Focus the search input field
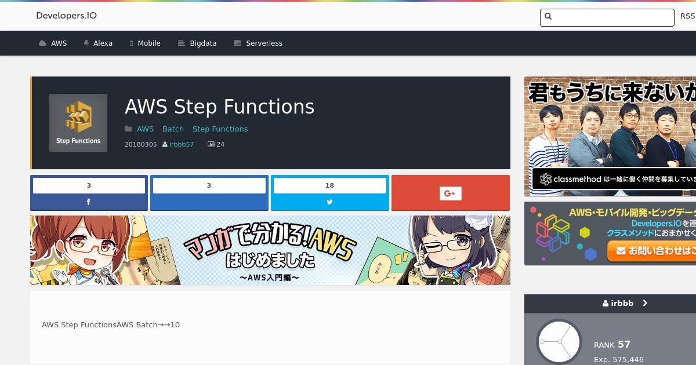This screenshot has width=696, height=365. pyautogui.click(x=607, y=17)
